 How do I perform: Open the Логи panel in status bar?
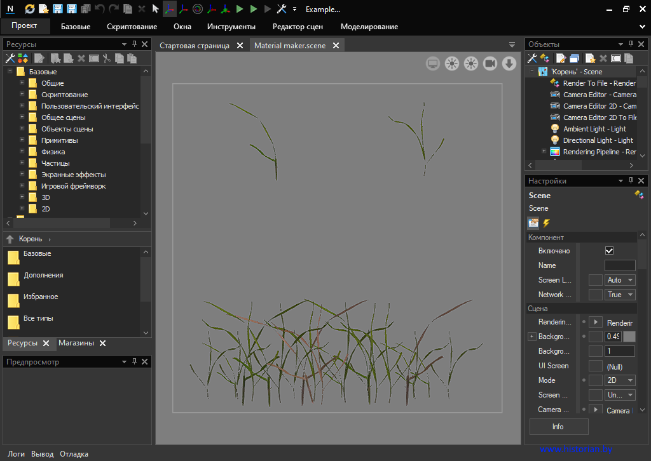(16, 454)
